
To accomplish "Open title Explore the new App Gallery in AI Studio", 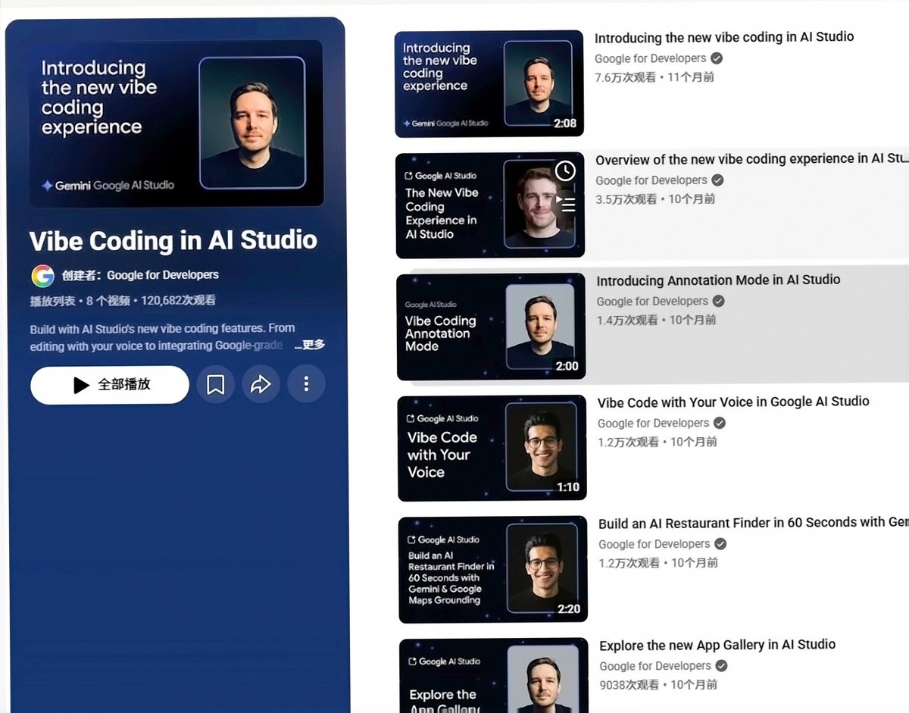I will tap(717, 645).
